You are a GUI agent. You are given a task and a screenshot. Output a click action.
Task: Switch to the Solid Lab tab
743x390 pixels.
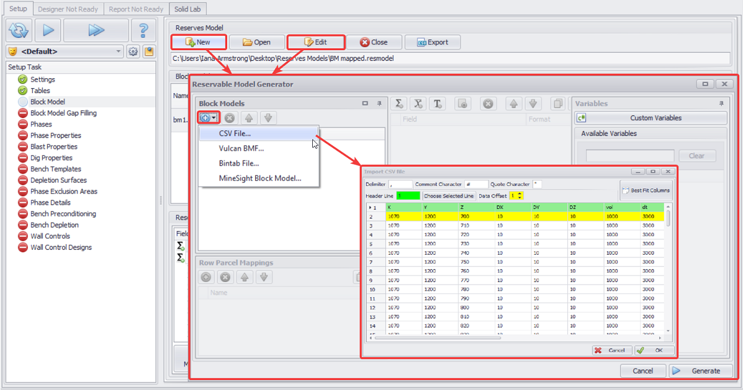tap(187, 9)
